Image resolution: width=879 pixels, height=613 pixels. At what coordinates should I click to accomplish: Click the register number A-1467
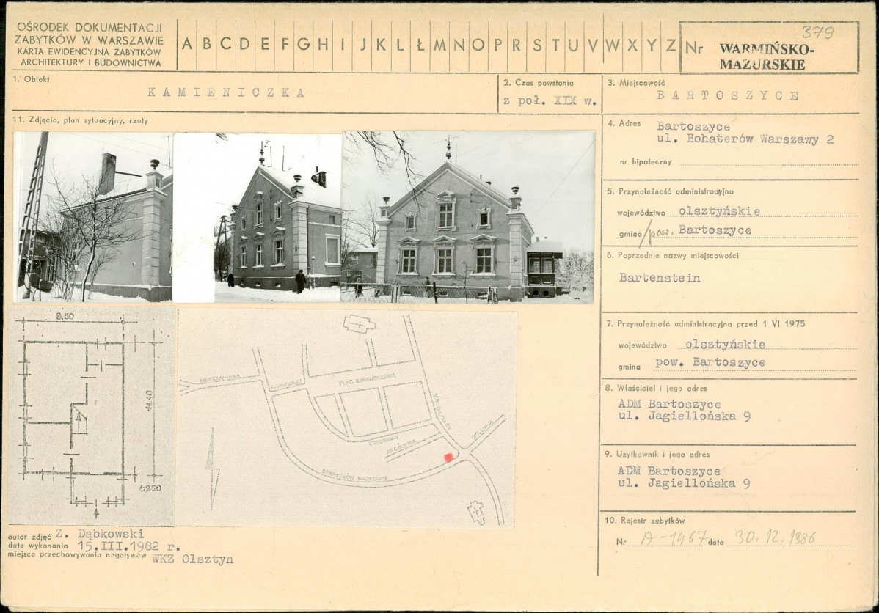coord(673,538)
